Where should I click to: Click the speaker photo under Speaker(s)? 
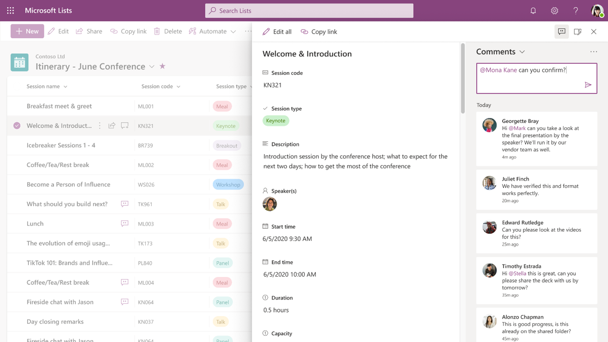coord(270,204)
